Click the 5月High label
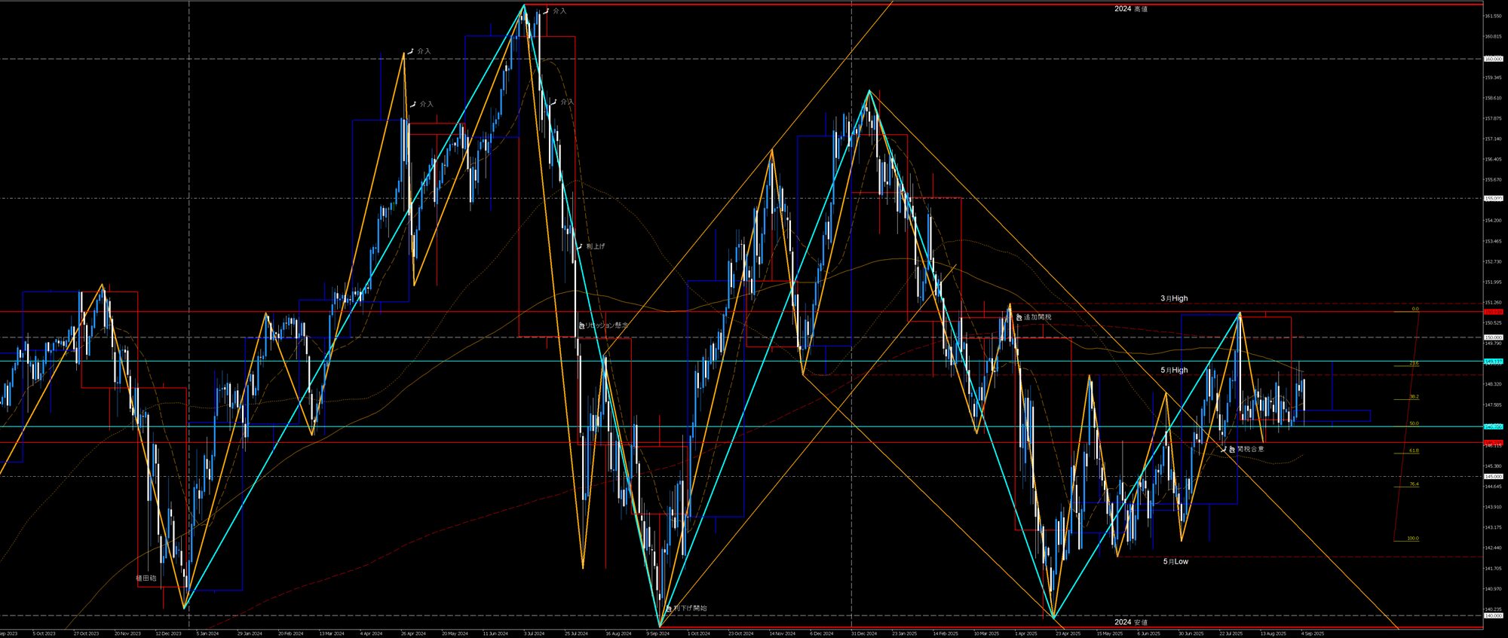This screenshot has height=638, width=1508. pos(1174,370)
